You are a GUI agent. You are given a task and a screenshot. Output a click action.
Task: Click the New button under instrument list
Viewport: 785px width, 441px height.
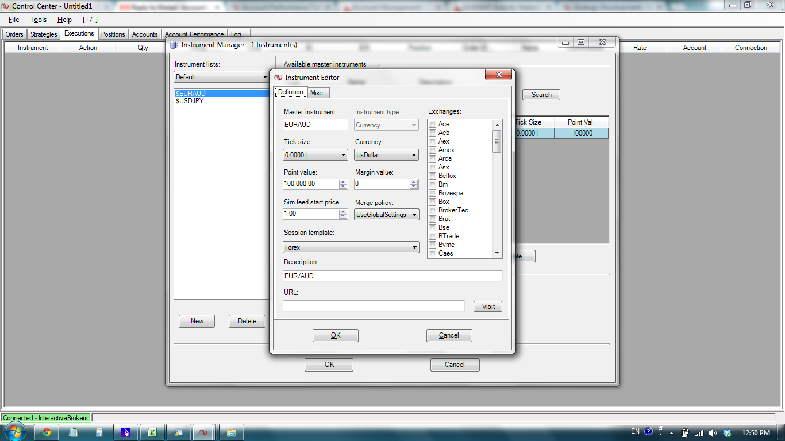197,321
